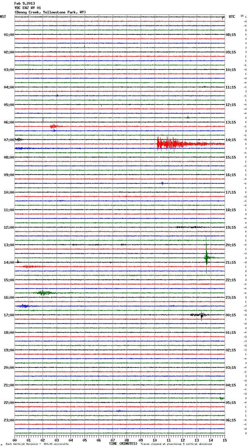Click the '14:15' UTC time label
This screenshot has width=248, height=448.
pos(231,140)
